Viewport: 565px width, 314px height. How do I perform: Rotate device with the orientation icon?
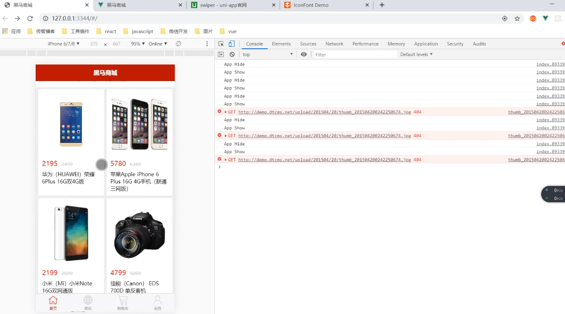pos(178,44)
